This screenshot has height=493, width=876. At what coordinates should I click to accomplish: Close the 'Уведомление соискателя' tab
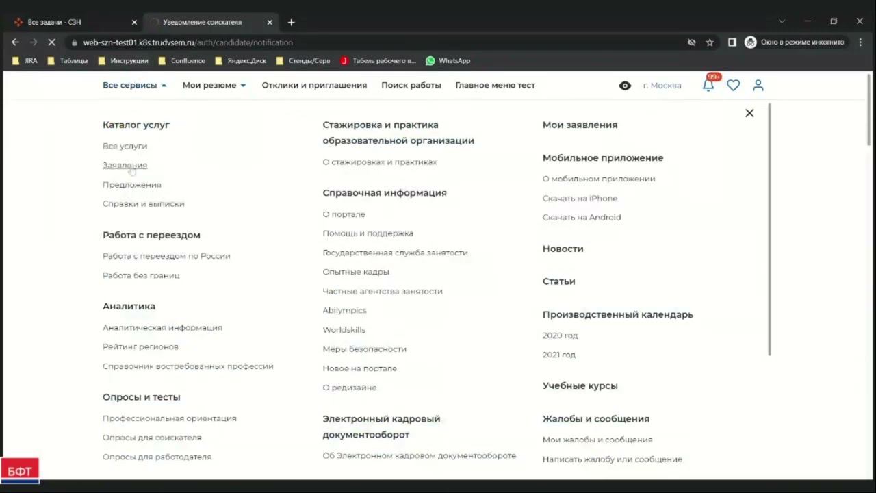(270, 22)
